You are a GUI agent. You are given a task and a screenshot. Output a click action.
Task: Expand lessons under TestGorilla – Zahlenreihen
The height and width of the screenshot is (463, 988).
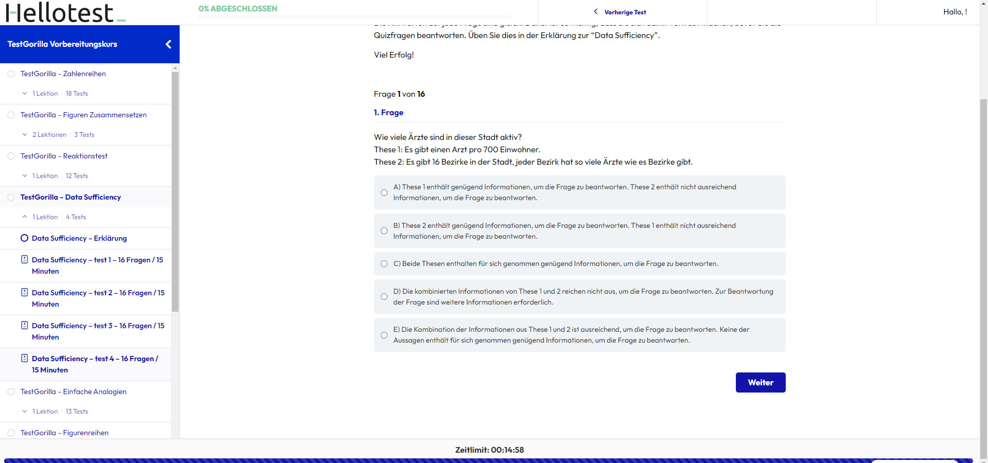click(x=24, y=94)
